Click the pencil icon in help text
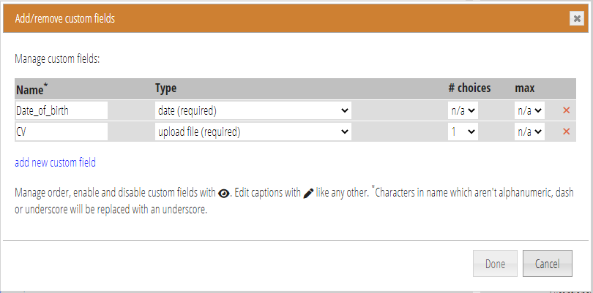Viewport: 593px width, 293px height. (x=308, y=194)
